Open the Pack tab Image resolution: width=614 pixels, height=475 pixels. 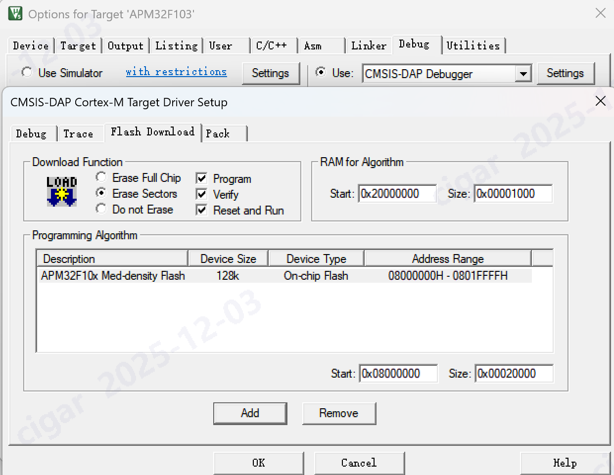click(x=218, y=134)
